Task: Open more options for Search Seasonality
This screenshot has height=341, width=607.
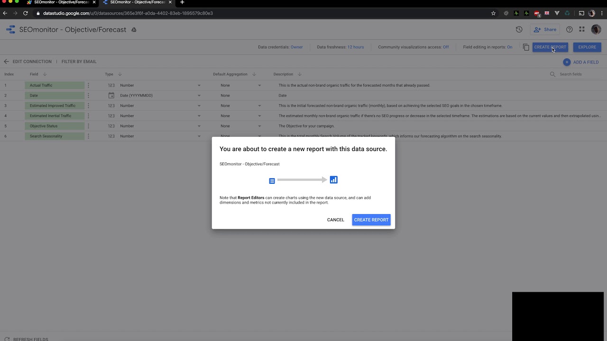Action: pos(88,136)
